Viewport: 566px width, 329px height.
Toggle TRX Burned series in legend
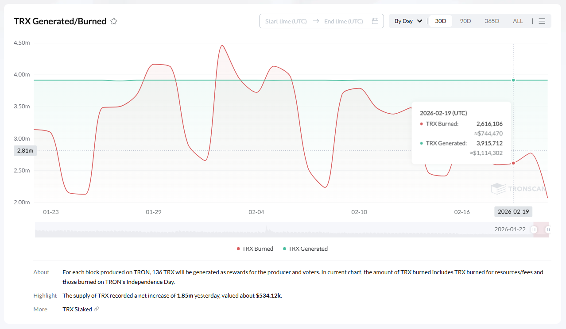click(x=257, y=249)
